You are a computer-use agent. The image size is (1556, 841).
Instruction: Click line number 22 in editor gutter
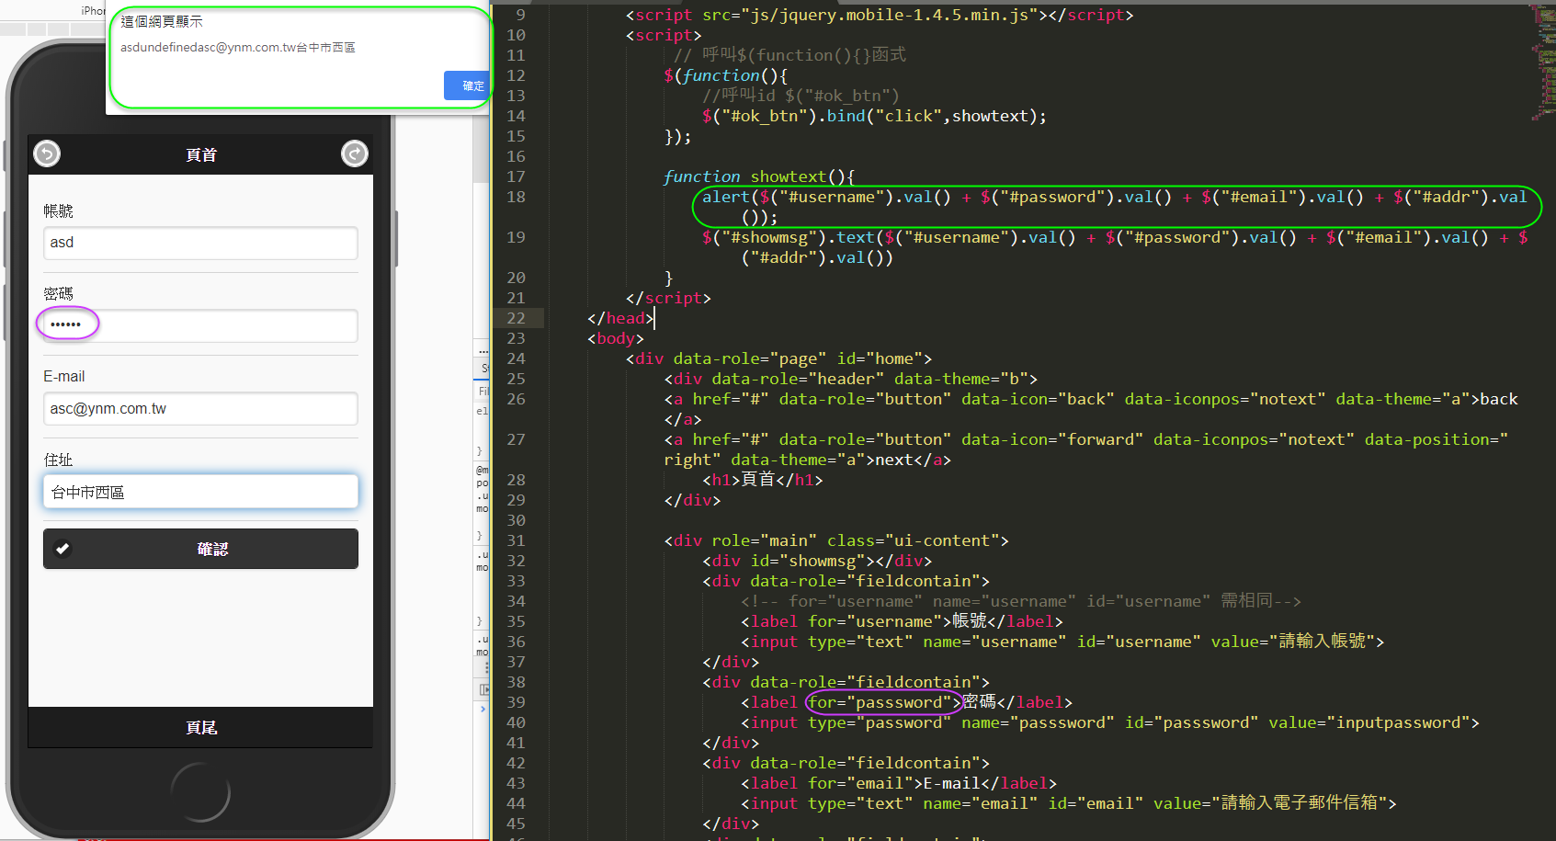click(516, 318)
